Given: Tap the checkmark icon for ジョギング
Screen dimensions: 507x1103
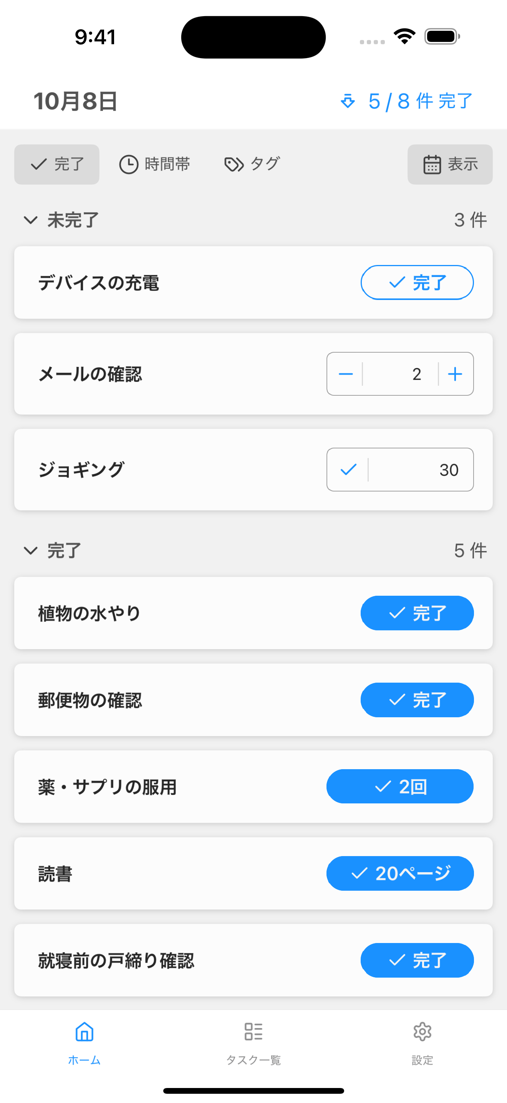Looking at the screenshot, I should tap(348, 470).
